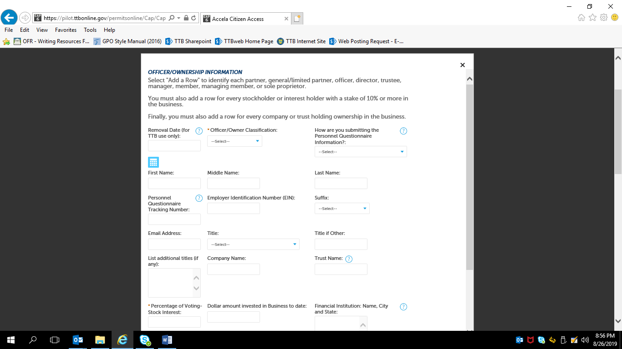Open the browser Home page icon
The image size is (622, 349).
[x=581, y=18]
